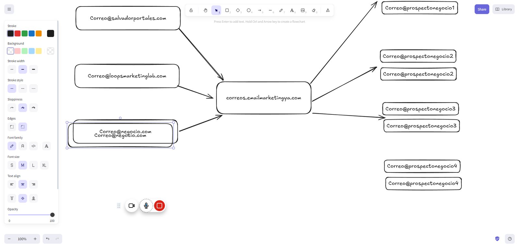This screenshot has width=519, height=248.
Task: Choose the Rectangle shape tool
Action: pos(227,10)
